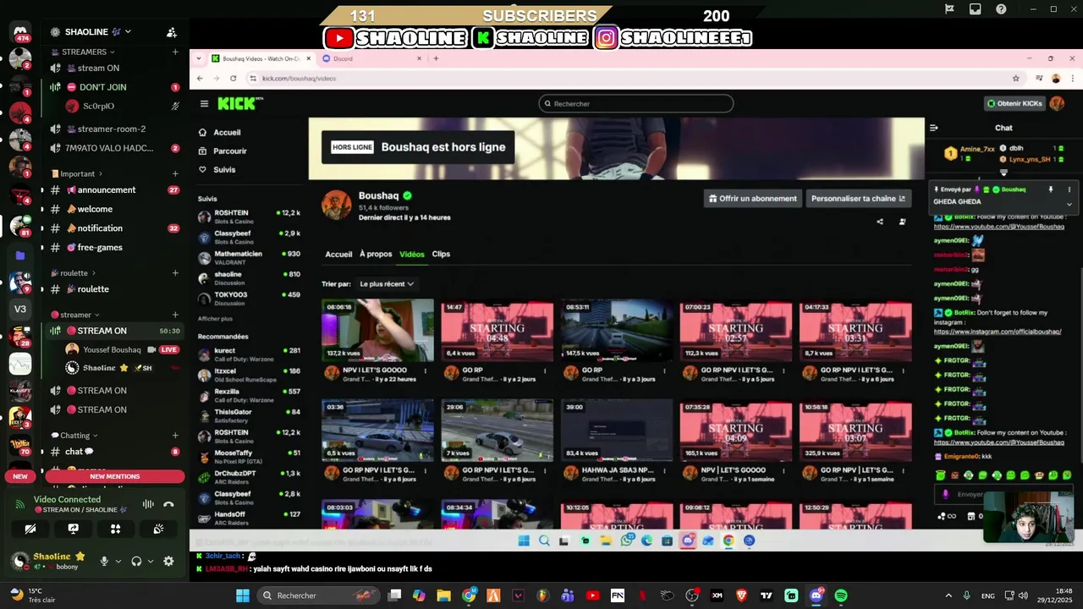1083x609 pixels.
Task: Collapse the STREAMERS channel category
Action: coord(85,52)
